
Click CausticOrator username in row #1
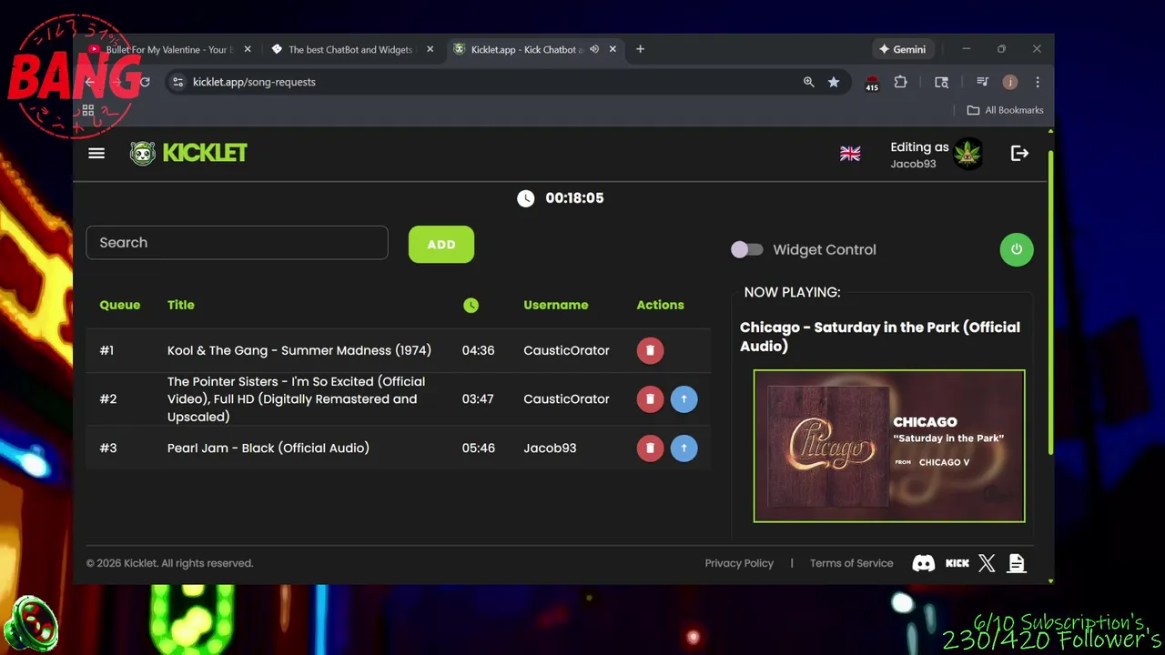(566, 350)
